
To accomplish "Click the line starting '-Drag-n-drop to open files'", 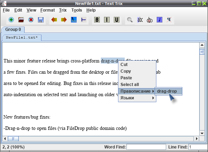I will 65,128.
